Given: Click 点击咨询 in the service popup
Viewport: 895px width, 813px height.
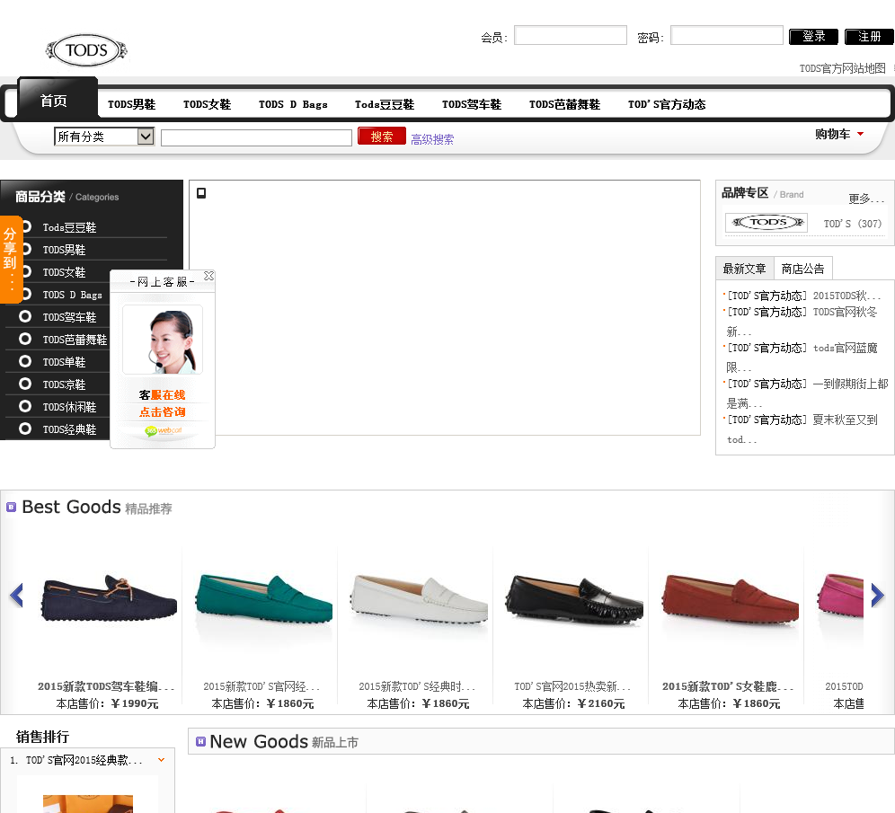Looking at the screenshot, I should tap(163, 412).
